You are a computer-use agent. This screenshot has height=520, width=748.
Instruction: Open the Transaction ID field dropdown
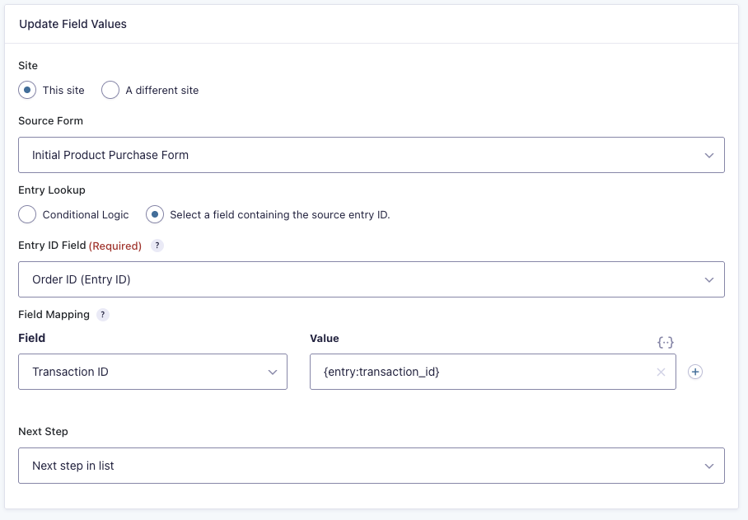point(152,372)
